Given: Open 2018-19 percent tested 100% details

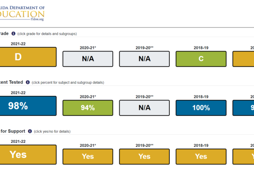Looking at the screenshot, I should pyautogui.click(x=201, y=108).
